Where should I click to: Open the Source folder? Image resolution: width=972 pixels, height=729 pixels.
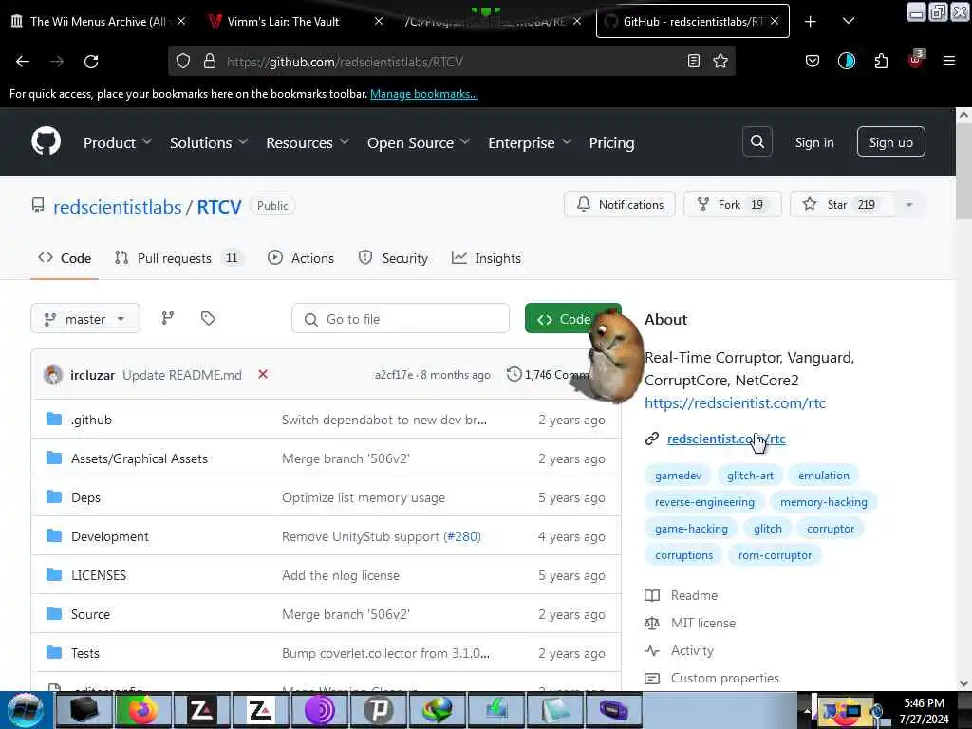[90, 614]
